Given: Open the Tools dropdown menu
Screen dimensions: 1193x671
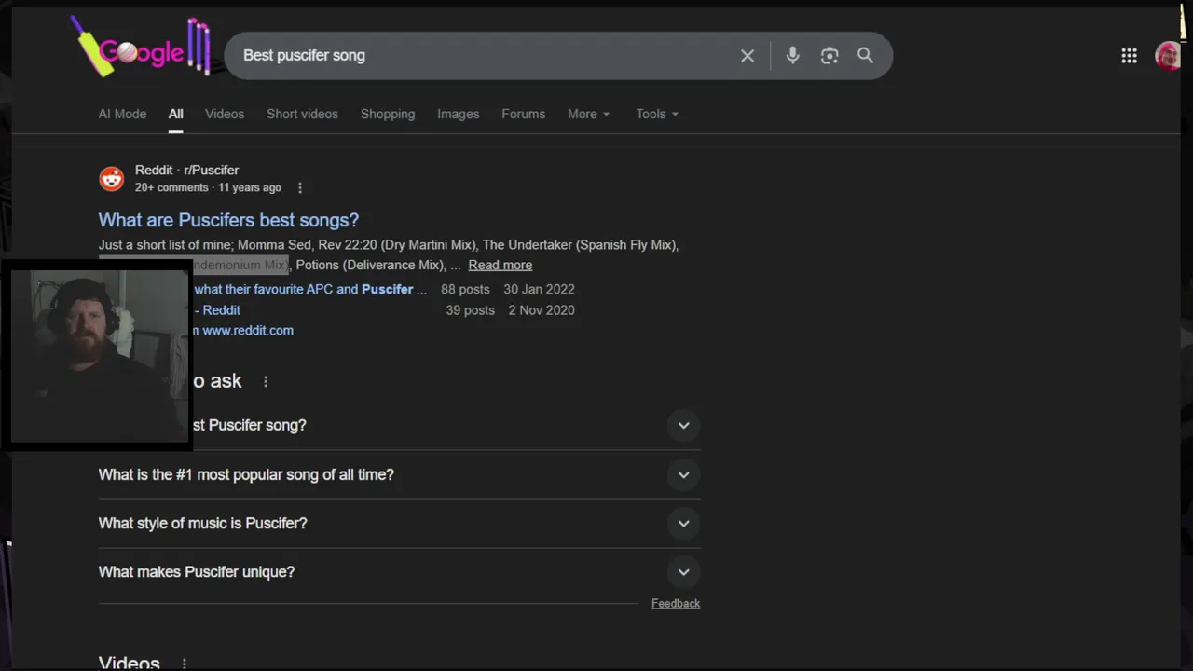Looking at the screenshot, I should click(x=657, y=114).
